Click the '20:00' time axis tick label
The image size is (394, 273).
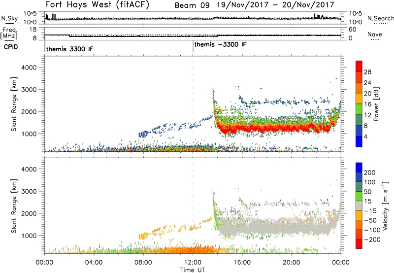(292, 263)
